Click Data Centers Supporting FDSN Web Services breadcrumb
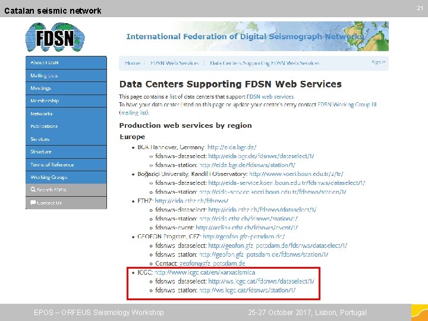The height and width of the screenshot is (321, 428). click(265, 63)
